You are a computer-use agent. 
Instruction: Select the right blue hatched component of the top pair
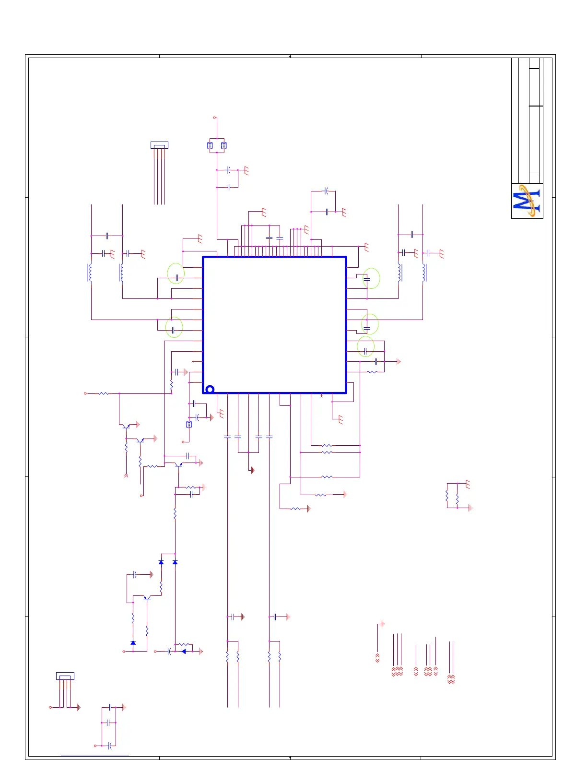223,145
